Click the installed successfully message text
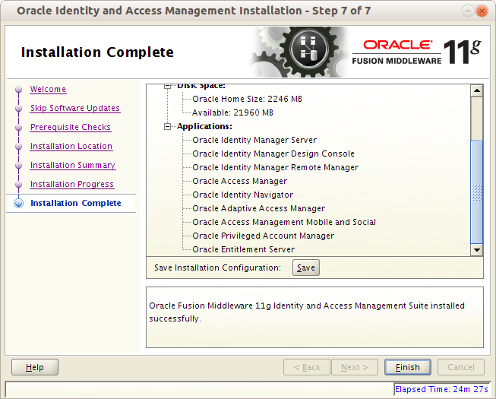 coord(307,312)
